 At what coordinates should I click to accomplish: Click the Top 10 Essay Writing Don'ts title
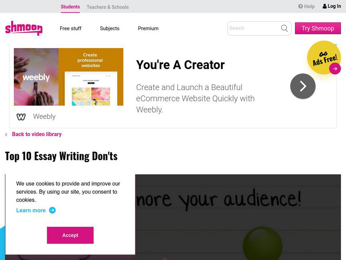pos(61,156)
